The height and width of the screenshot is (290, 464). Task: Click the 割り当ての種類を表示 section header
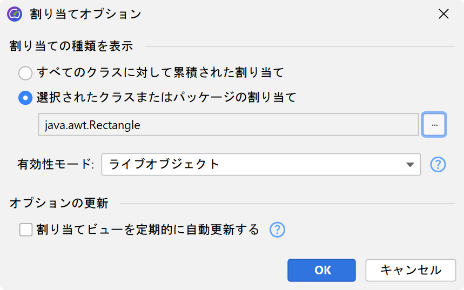[71, 46]
